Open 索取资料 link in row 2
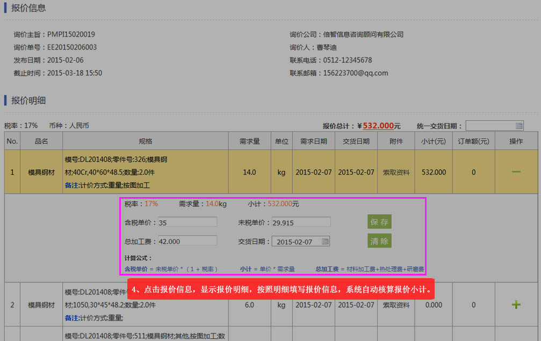This screenshot has width=541, height=341. pyautogui.click(x=396, y=305)
